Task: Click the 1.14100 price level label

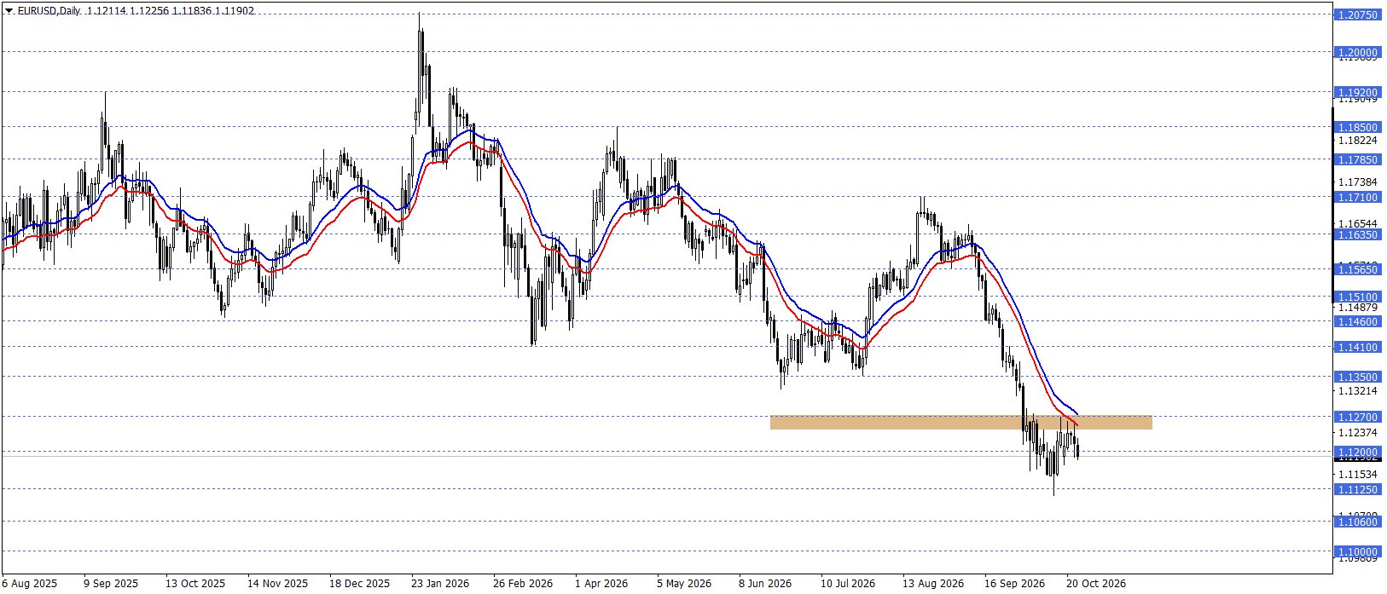Action: 1357,347
